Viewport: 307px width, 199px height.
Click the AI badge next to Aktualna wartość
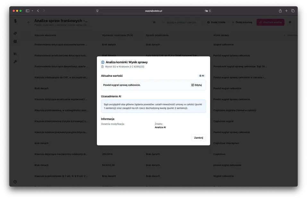pos(201,76)
